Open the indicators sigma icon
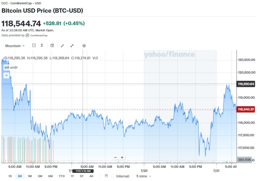 tap(42, 46)
